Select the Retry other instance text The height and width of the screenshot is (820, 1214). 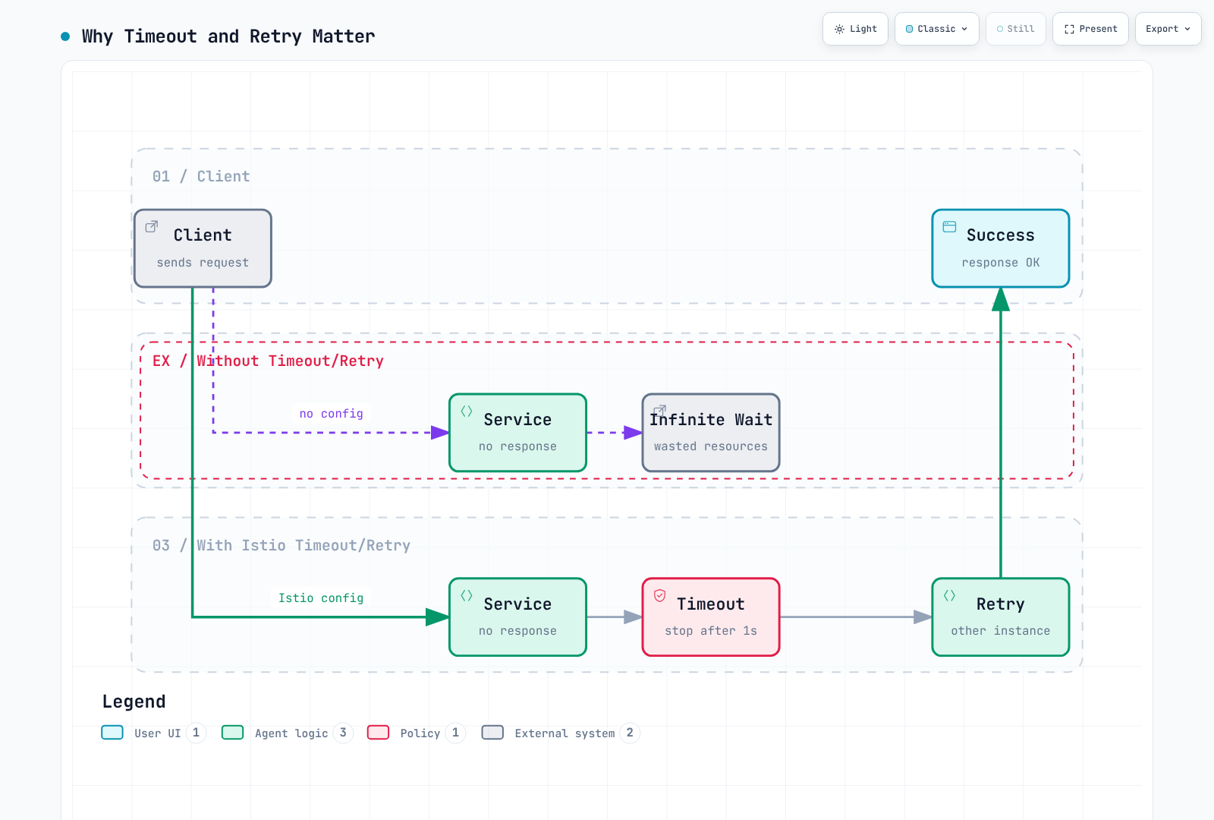point(1001,631)
